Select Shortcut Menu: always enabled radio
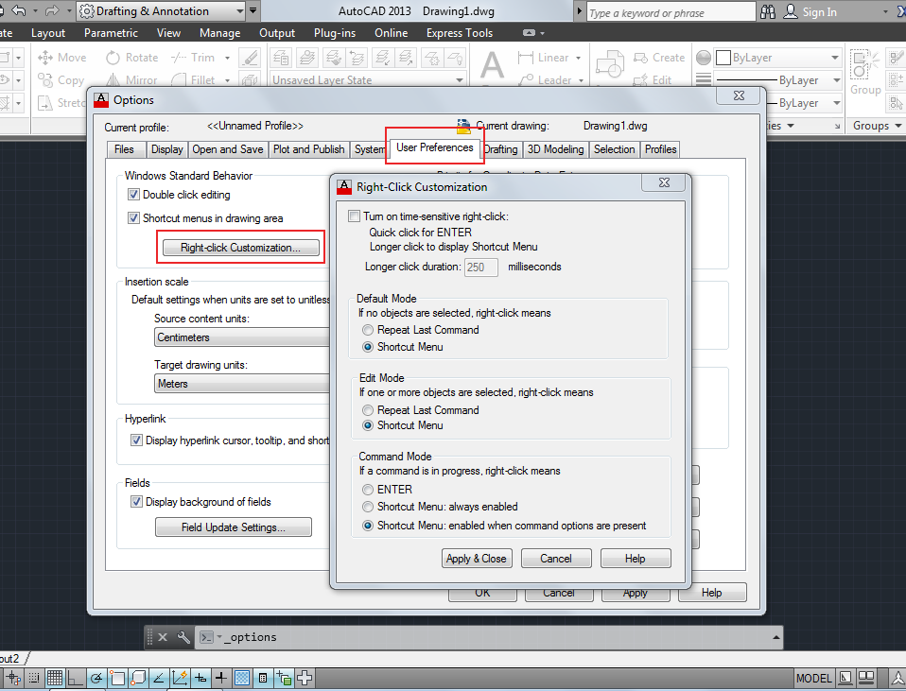The width and height of the screenshot is (906, 691). click(368, 507)
